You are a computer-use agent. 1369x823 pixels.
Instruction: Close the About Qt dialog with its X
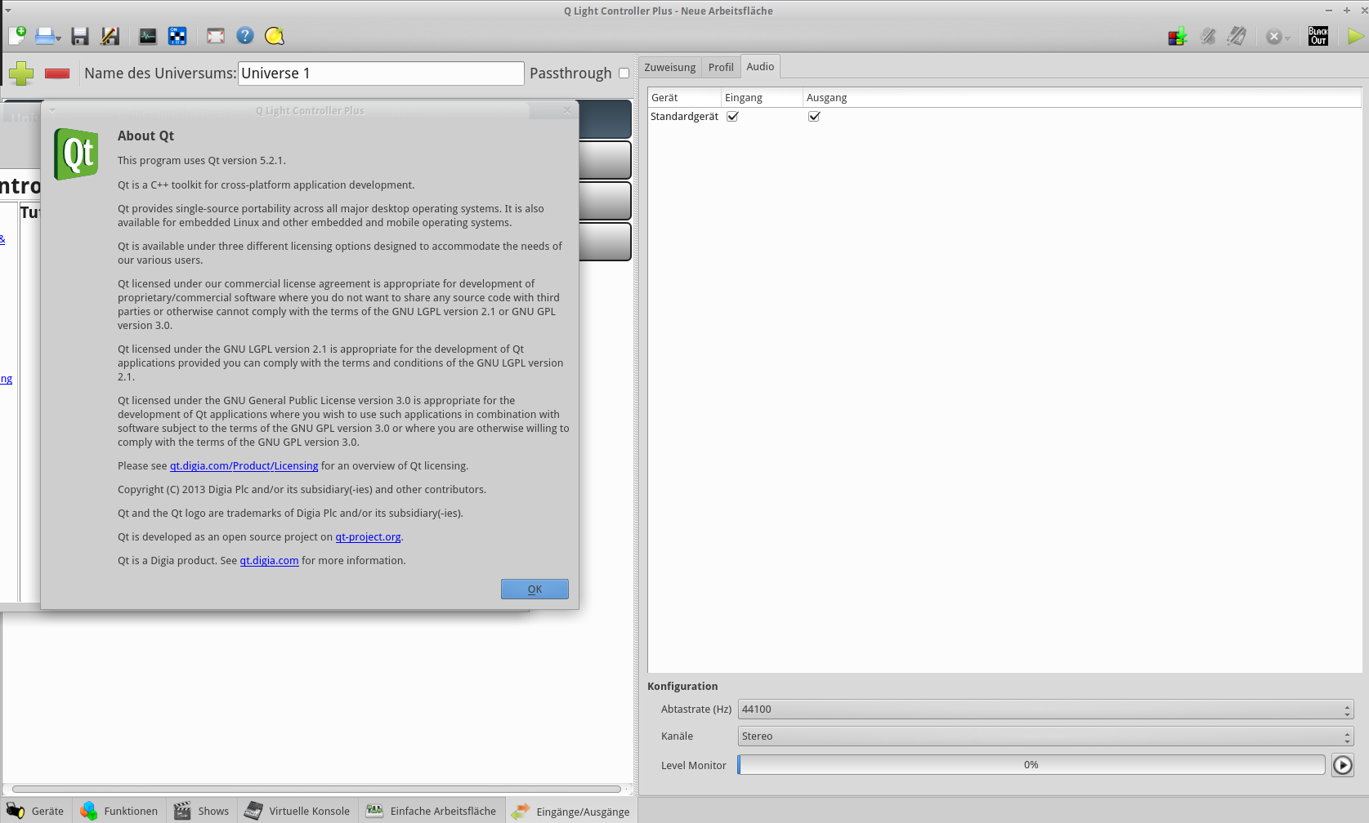click(567, 110)
